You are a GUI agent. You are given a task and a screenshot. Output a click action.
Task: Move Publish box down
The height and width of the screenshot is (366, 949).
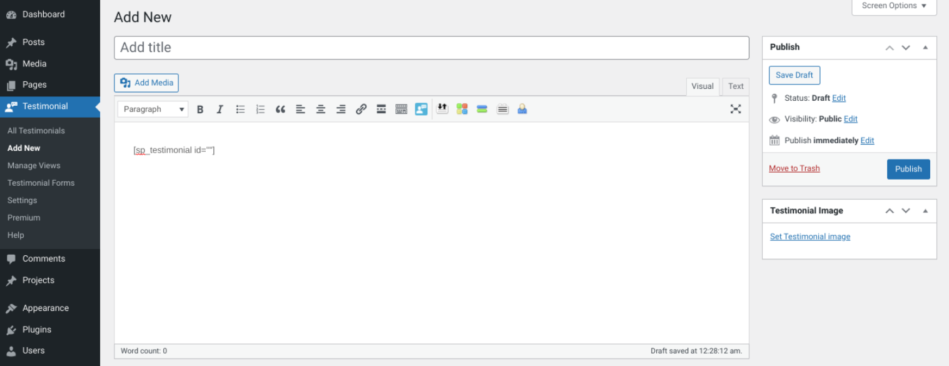906,48
